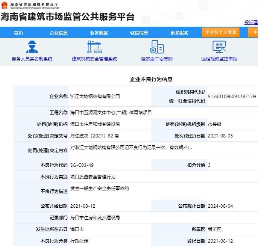Open the 远程视频监控申报 link
The height and width of the screenshot is (246, 258).
(219, 59)
